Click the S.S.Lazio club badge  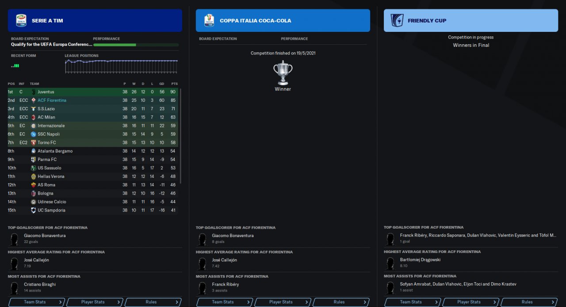[x=33, y=109]
